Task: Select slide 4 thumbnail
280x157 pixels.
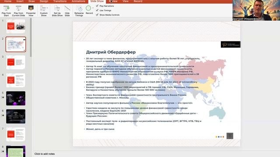Action: pyautogui.click(x=16, y=80)
